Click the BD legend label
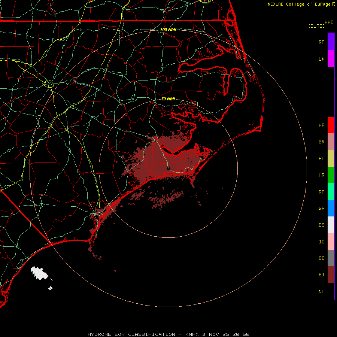The width and height of the screenshot is (337, 337). pos(322,159)
